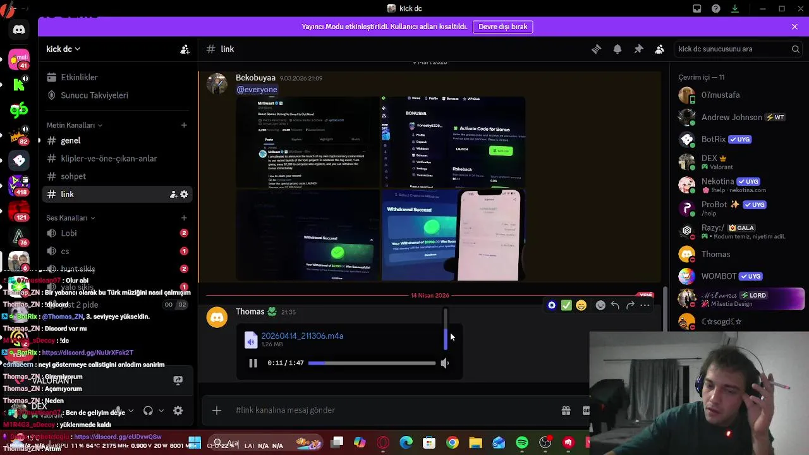809x455 pixels.
Task: Open Discord direct messages home icon
Action: pyautogui.click(x=19, y=30)
